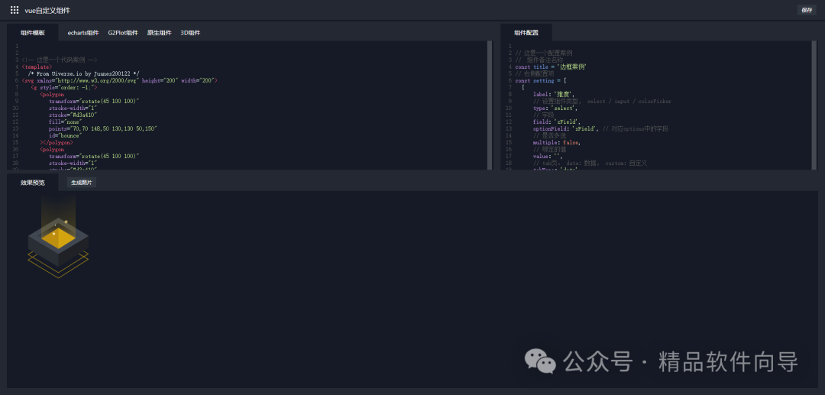
Task: Click the closing </polygon> line
Action: [x=57, y=142]
